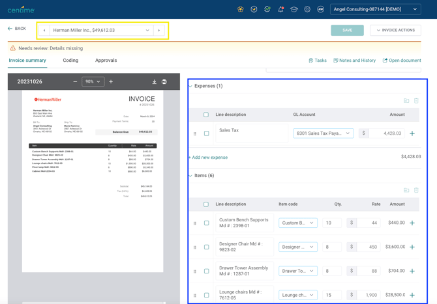The image size is (437, 304).
Task: Click the AW user avatar
Action: [x=320, y=9]
